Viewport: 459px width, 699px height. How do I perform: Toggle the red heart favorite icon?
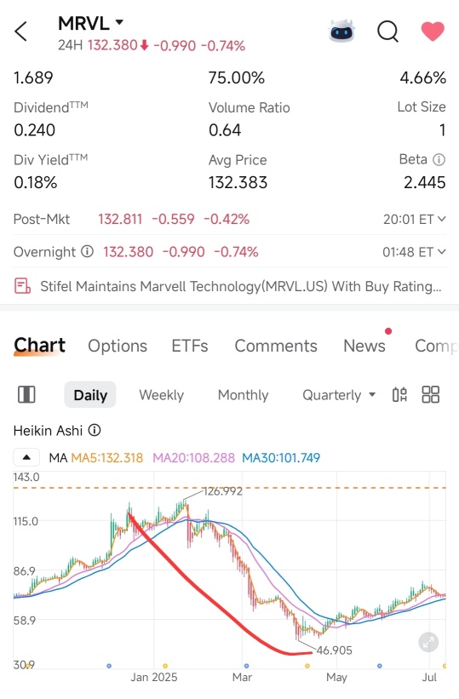[433, 32]
